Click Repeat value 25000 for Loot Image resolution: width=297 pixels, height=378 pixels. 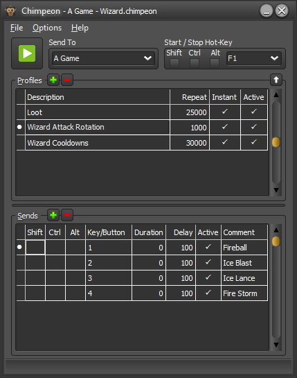[x=190, y=112]
